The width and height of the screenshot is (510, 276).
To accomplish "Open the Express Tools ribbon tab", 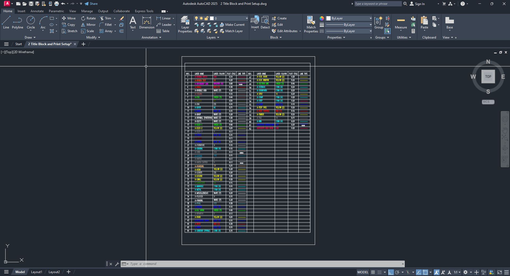I will (144, 11).
